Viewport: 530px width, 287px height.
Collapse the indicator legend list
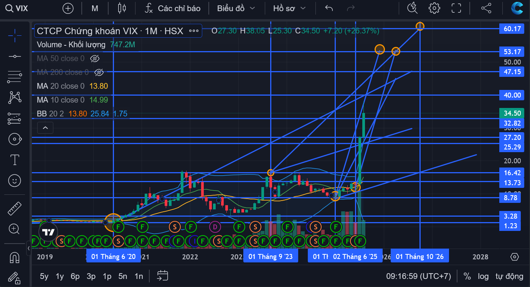click(45, 128)
